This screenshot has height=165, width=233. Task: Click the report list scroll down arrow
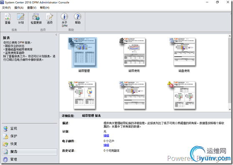pos(230,110)
